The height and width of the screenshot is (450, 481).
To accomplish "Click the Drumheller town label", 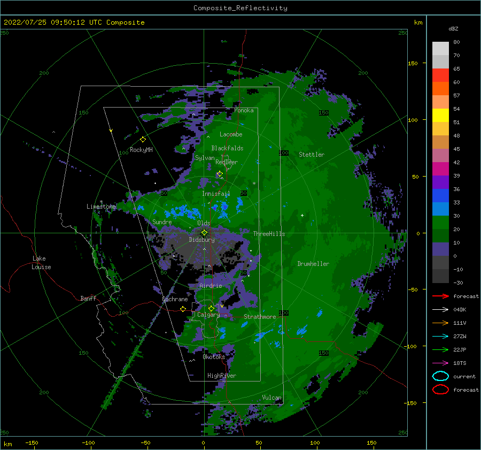I will click(313, 264).
